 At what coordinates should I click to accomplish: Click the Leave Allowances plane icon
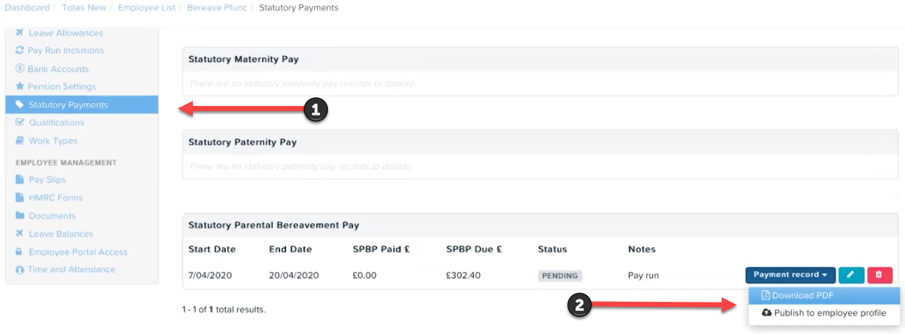coord(20,33)
